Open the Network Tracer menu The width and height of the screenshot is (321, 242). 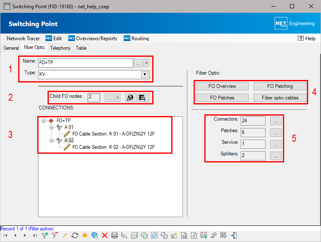pyautogui.click(x=23, y=39)
